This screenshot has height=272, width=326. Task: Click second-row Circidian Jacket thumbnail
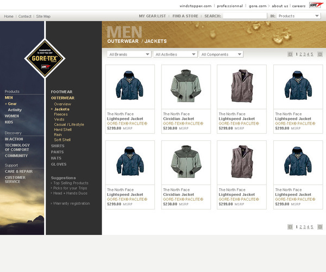[x=186, y=163]
